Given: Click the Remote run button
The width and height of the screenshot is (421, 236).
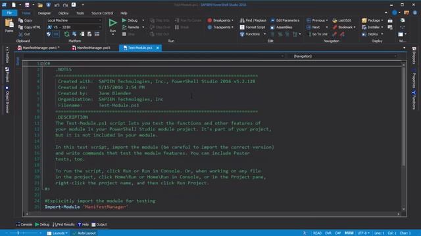Looking at the screenshot, I should [x=130, y=28].
